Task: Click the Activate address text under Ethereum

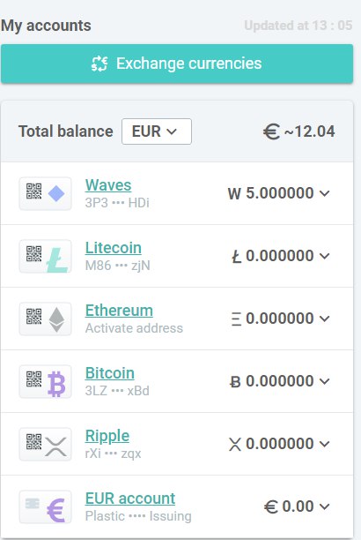Action: pyautogui.click(x=134, y=328)
